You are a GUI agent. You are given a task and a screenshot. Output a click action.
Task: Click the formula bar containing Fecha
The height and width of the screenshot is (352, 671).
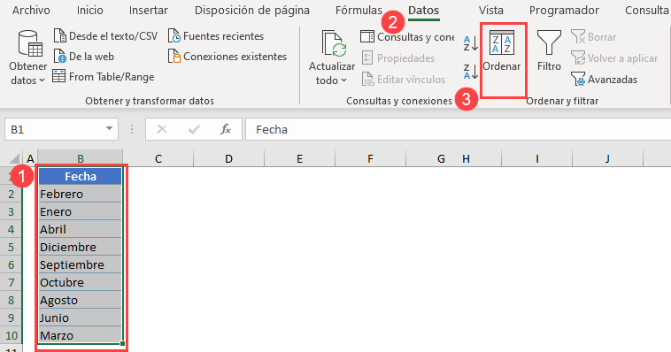pyautogui.click(x=458, y=129)
